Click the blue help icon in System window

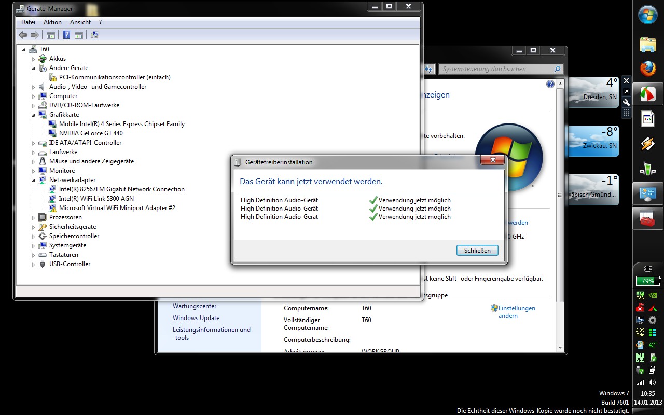(x=550, y=84)
